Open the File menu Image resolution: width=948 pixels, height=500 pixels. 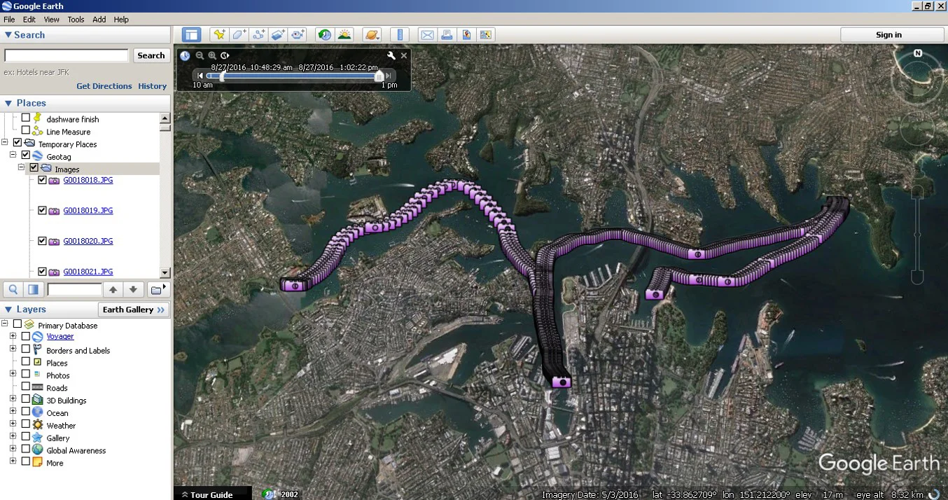tap(9, 20)
